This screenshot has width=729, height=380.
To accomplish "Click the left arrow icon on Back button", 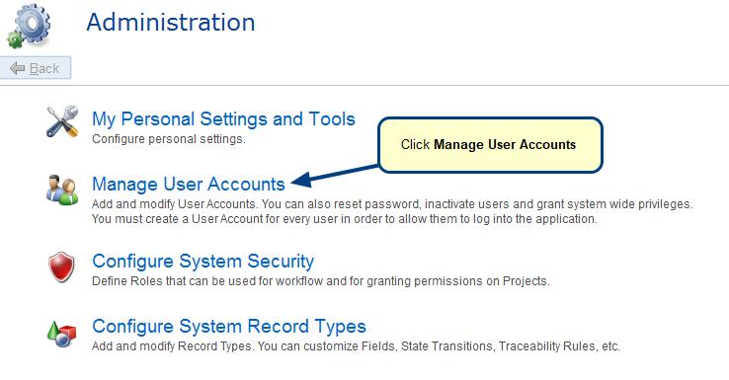I will (x=17, y=68).
